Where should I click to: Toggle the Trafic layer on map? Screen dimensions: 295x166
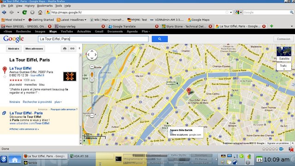point(284,66)
